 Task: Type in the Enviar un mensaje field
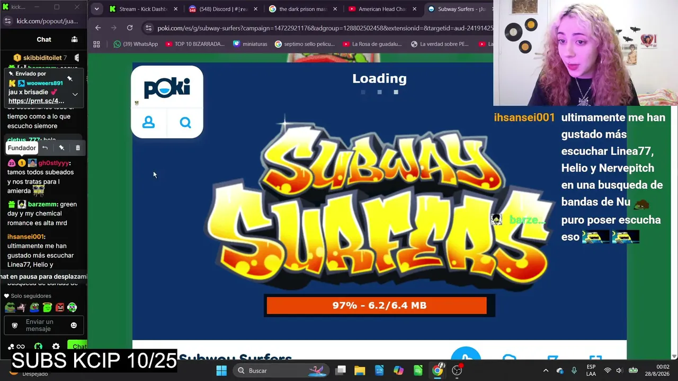[43, 325]
